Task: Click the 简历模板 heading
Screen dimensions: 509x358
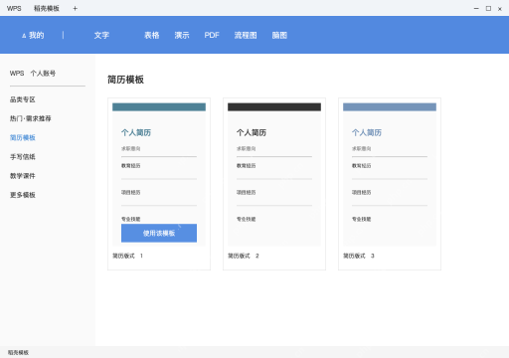Action: (125, 80)
